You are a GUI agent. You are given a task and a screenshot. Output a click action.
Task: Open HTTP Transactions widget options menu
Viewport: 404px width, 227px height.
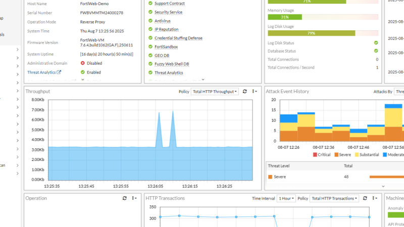click(x=375, y=198)
